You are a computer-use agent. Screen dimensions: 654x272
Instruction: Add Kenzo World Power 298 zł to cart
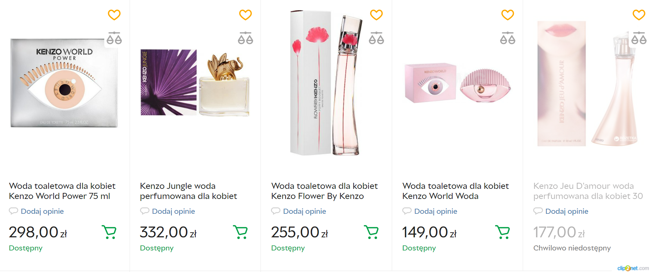point(109,232)
